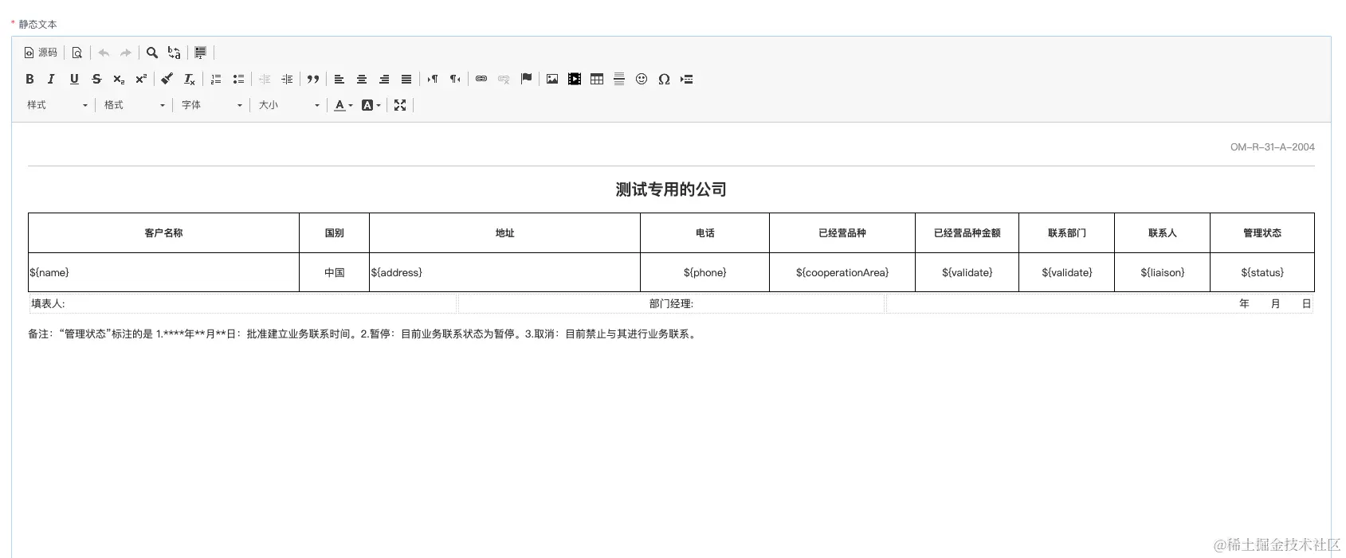The width and height of the screenshot is (1346, 558).
Task: Align text left
Action: 339,79
